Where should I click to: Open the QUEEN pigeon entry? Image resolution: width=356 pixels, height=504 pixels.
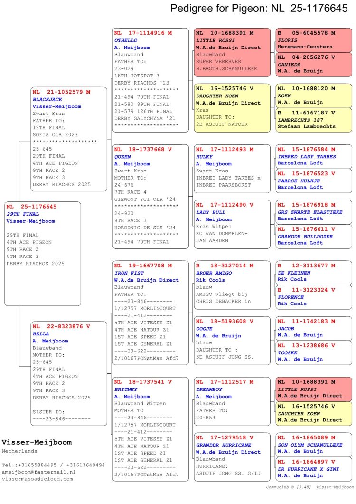pos(150,196)
